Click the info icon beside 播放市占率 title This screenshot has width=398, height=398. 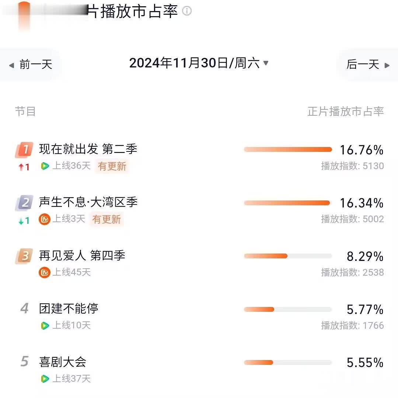[187, 11]
